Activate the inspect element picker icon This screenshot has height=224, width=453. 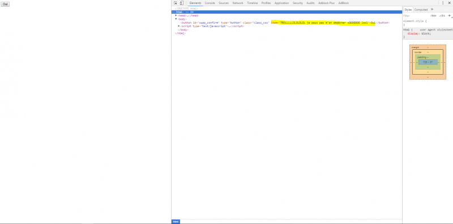[x=176, y=3]
